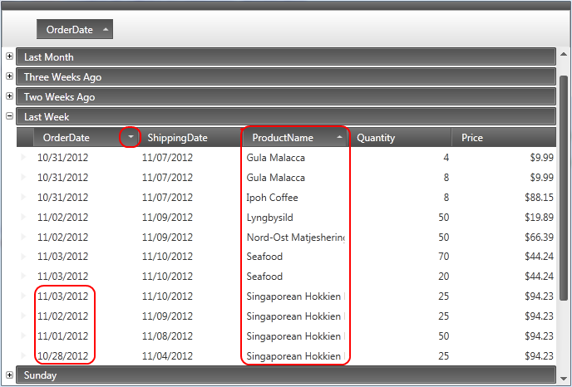Click the descending sort arrow in OrderDate column

coord(129,137)
